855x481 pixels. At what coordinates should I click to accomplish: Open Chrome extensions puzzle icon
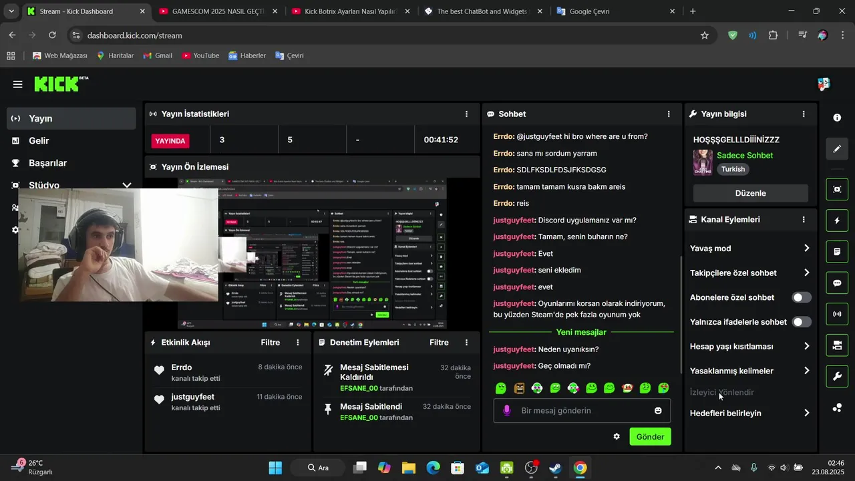(773, 35)
